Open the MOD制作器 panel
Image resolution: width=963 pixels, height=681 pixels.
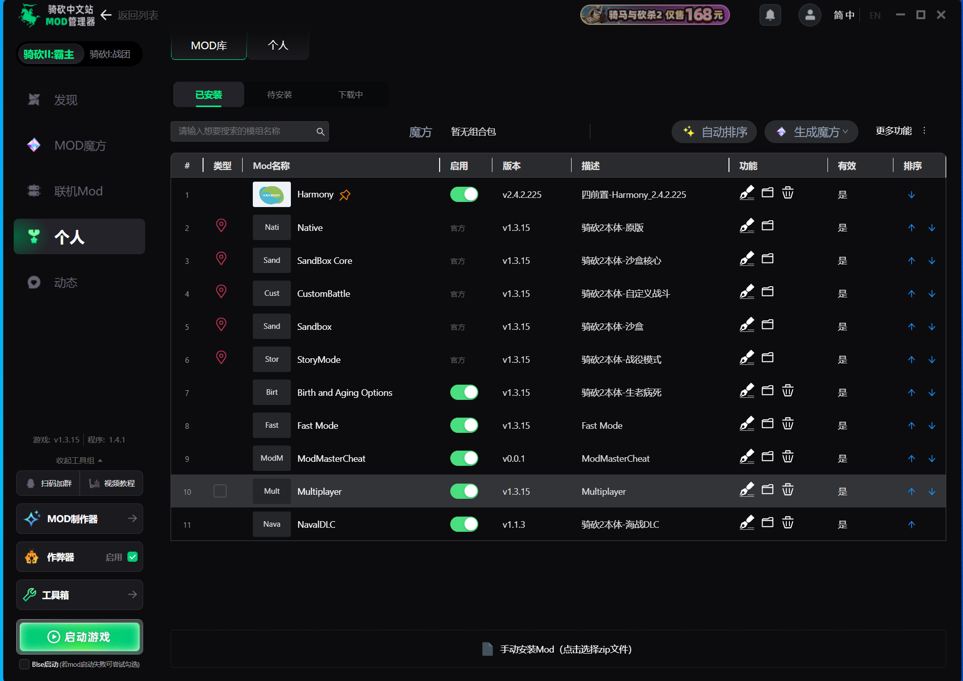pos(80,519)
